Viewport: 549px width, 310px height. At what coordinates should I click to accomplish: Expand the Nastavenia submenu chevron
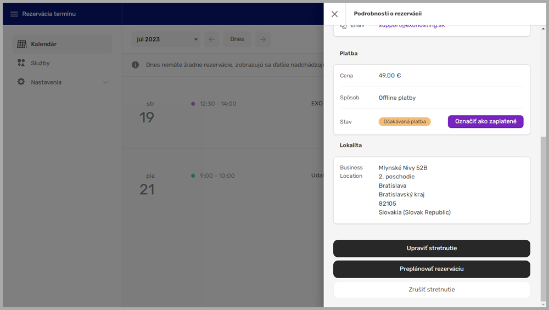(105, 82)
